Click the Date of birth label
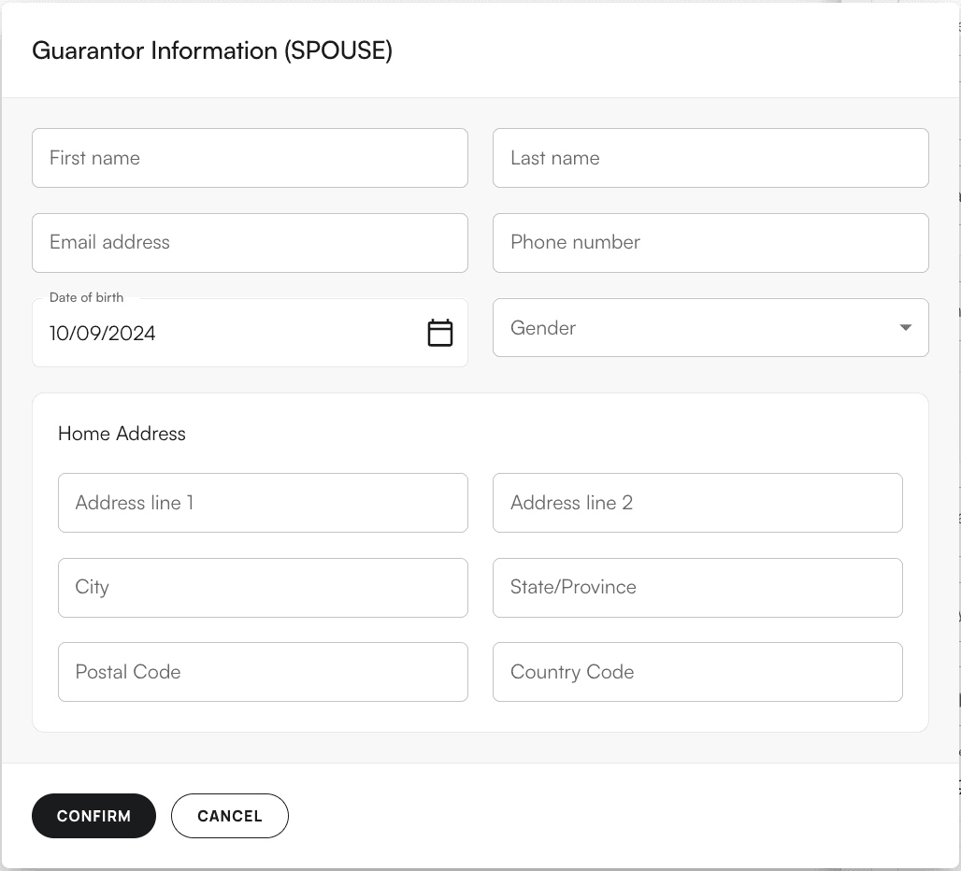 [x=86, y=297]
